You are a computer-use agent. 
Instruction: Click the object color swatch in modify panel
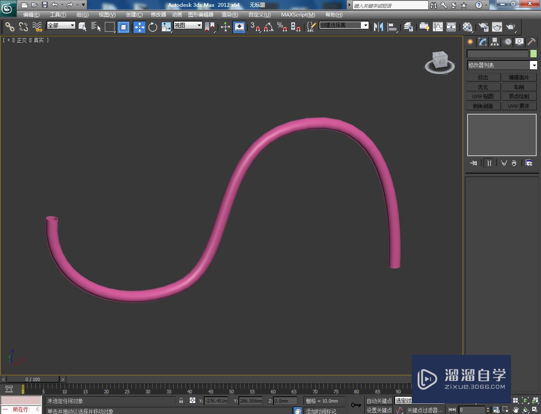point(533,54)
